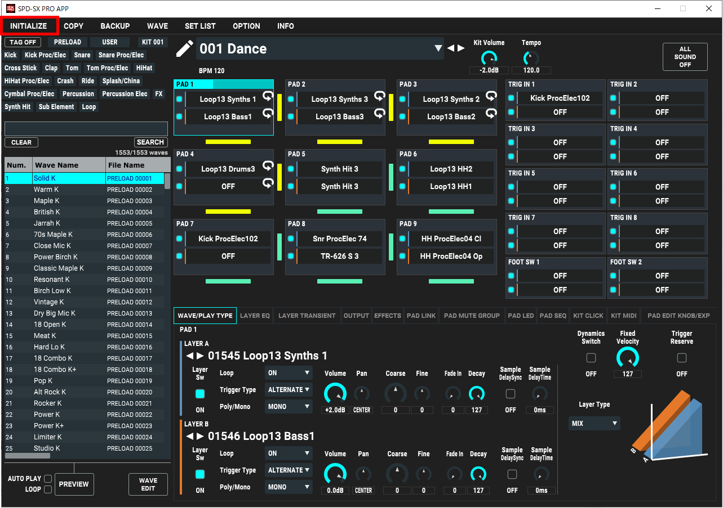Click the loop icon on Loop13 Drums3
This screenshot has height=508, width=723.
268,166
